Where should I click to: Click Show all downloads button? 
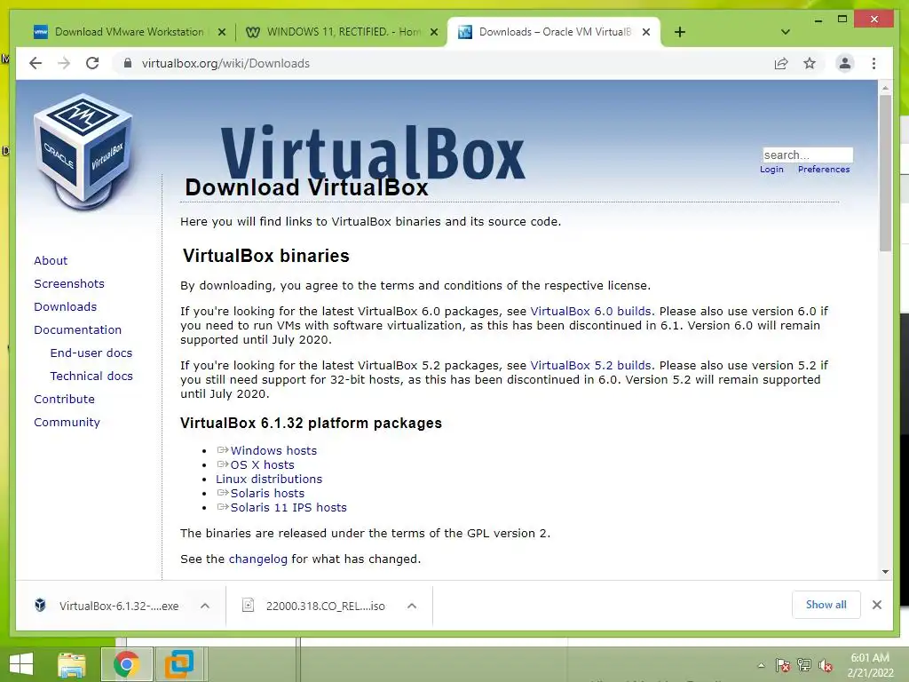tap(826, 605)
